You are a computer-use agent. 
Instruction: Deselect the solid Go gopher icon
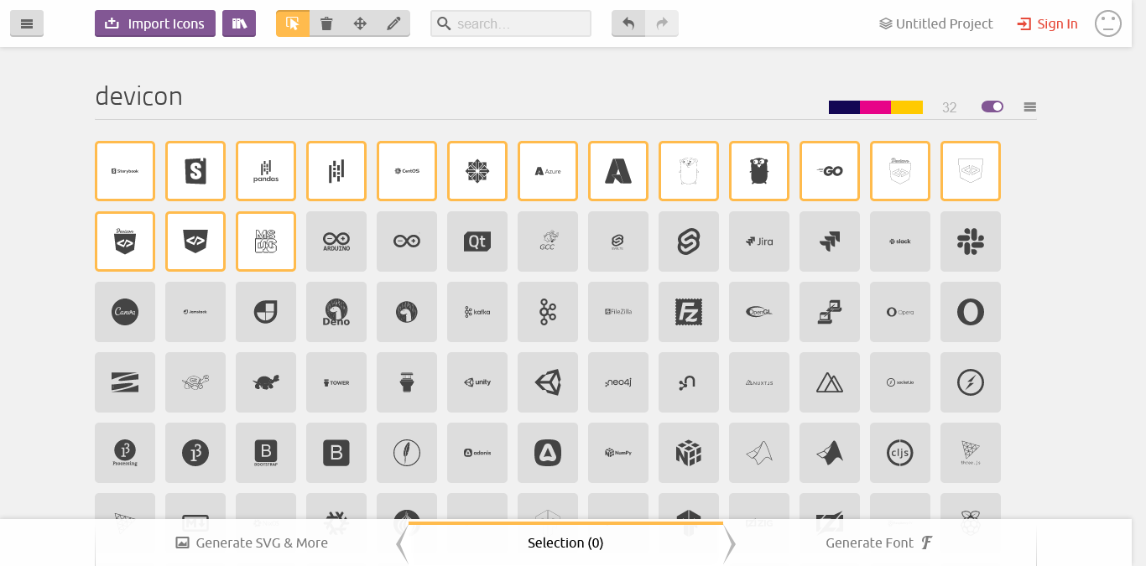click(759, 171)
